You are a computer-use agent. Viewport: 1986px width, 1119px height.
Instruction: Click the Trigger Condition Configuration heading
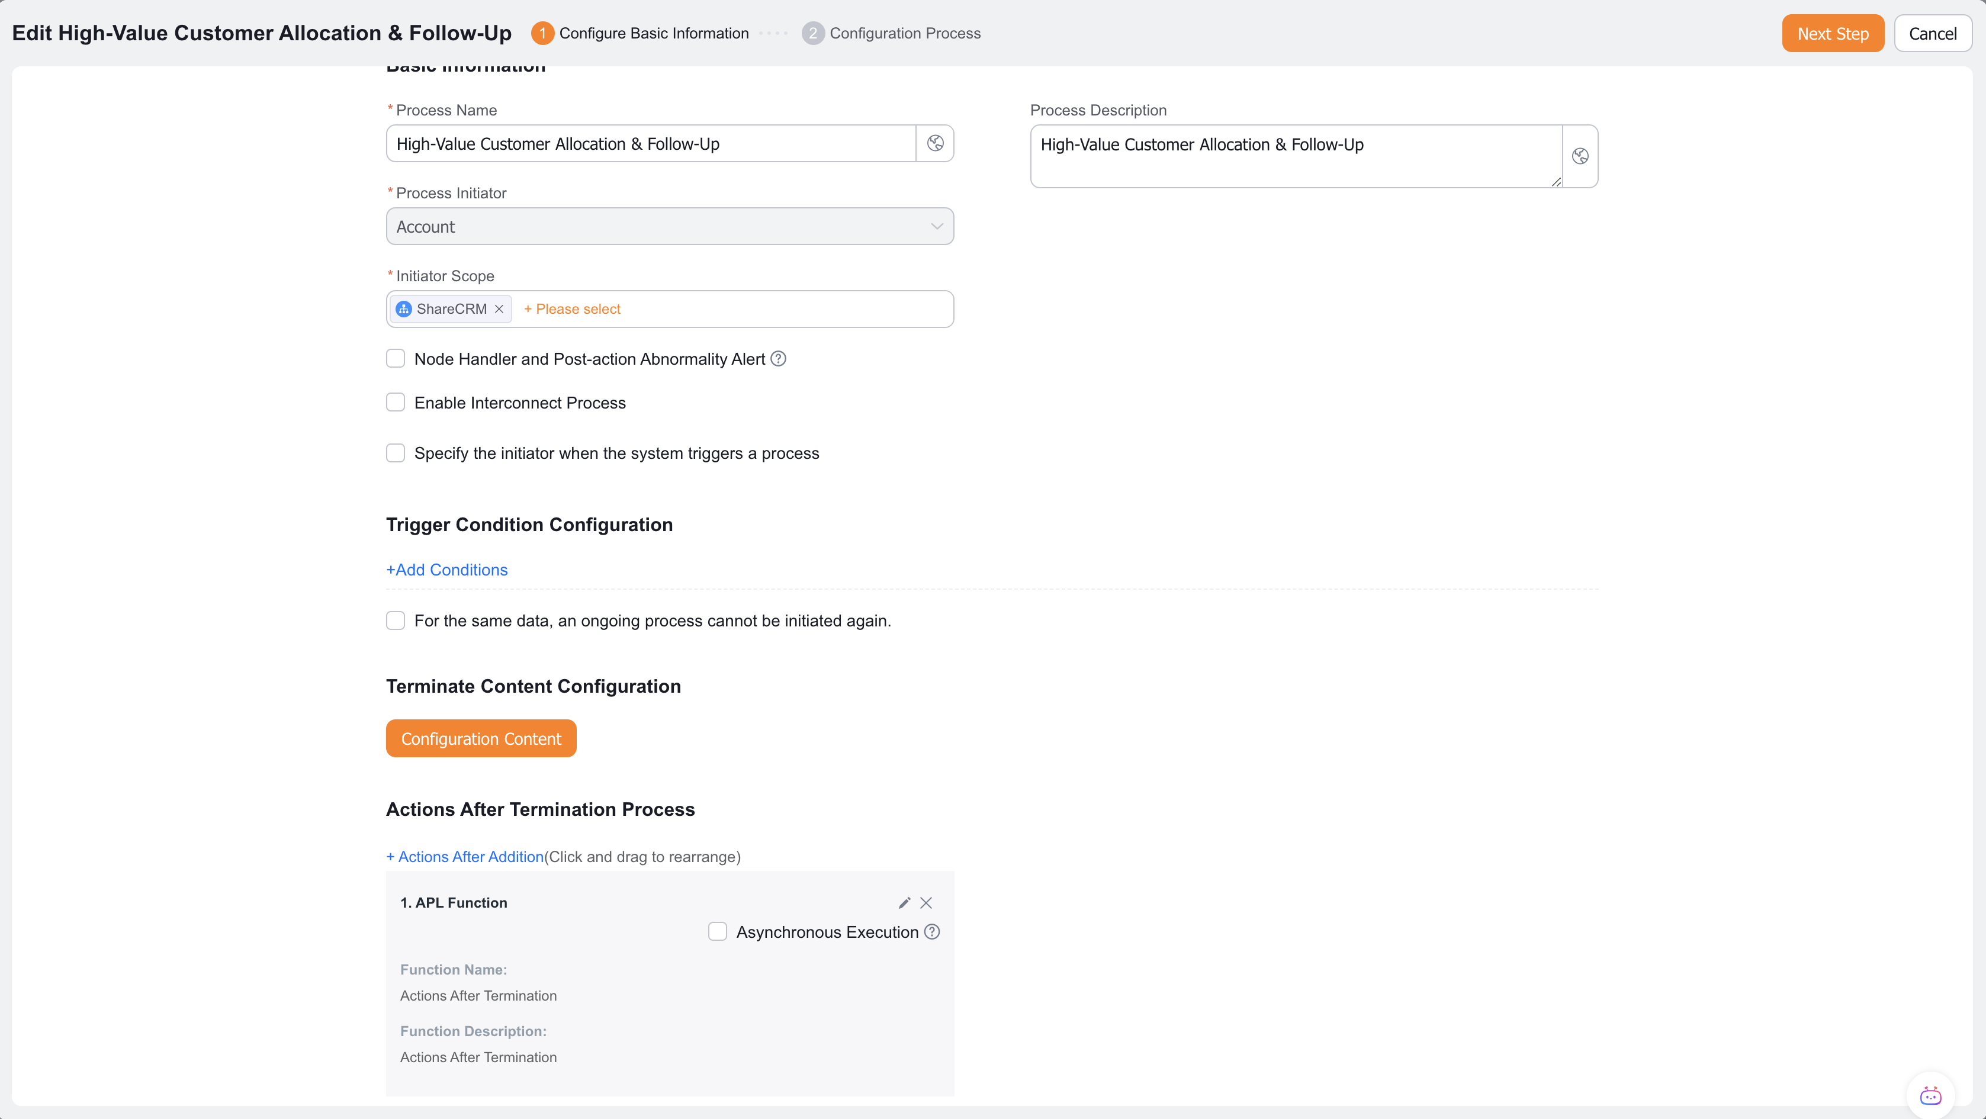tap(529, 525)
